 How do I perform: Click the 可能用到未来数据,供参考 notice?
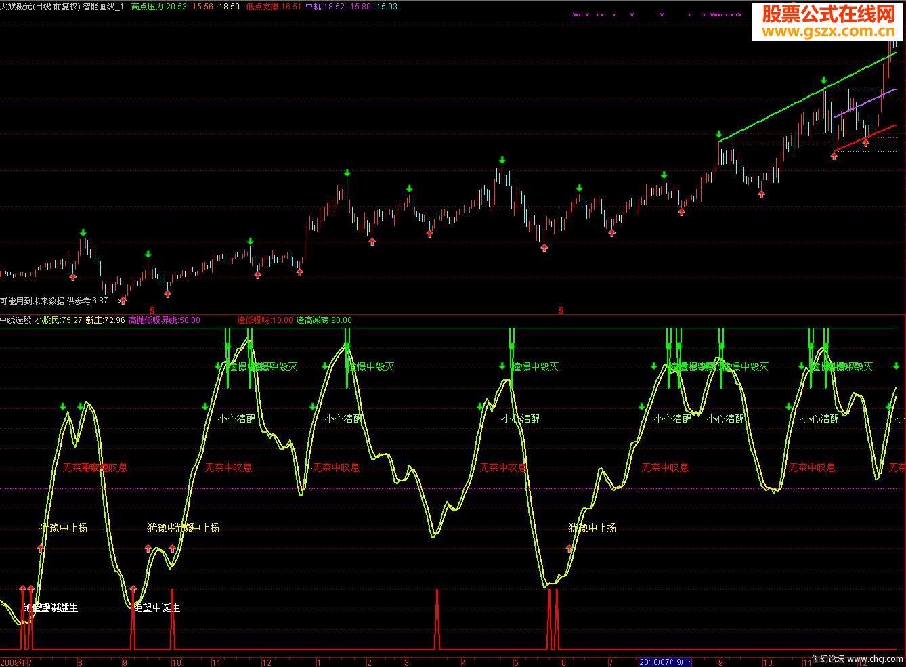click(45, 300)
